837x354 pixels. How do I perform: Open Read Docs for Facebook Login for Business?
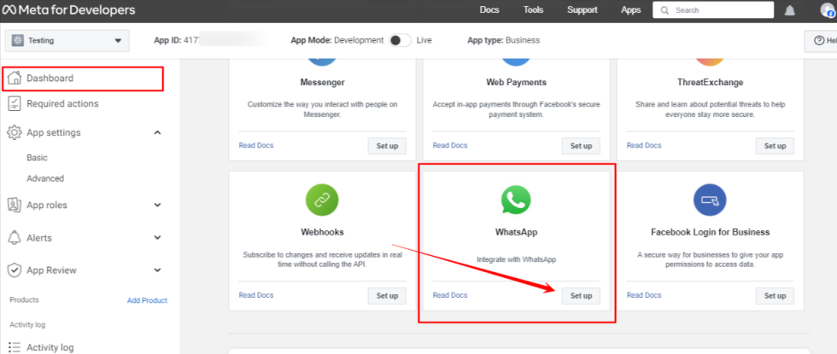coord(644,295)
